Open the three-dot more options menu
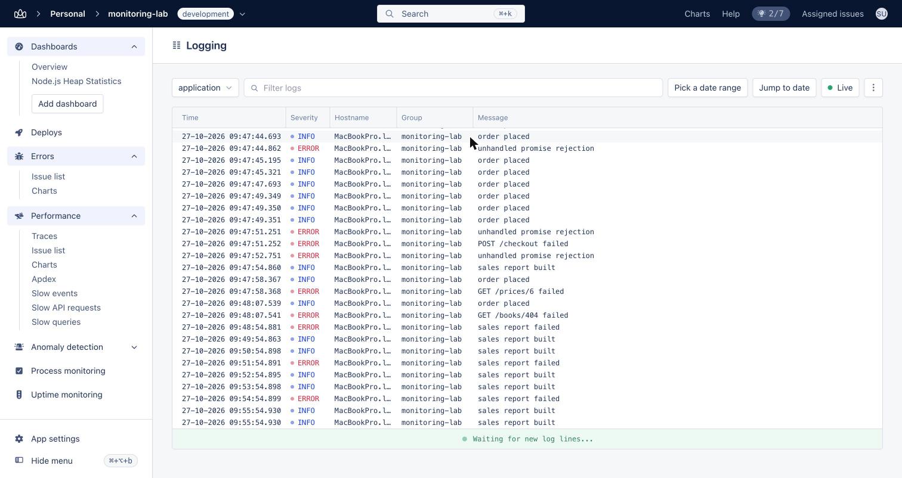 873,88
